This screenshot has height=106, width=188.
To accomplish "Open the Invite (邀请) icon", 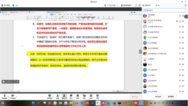I will coord(57,96).
